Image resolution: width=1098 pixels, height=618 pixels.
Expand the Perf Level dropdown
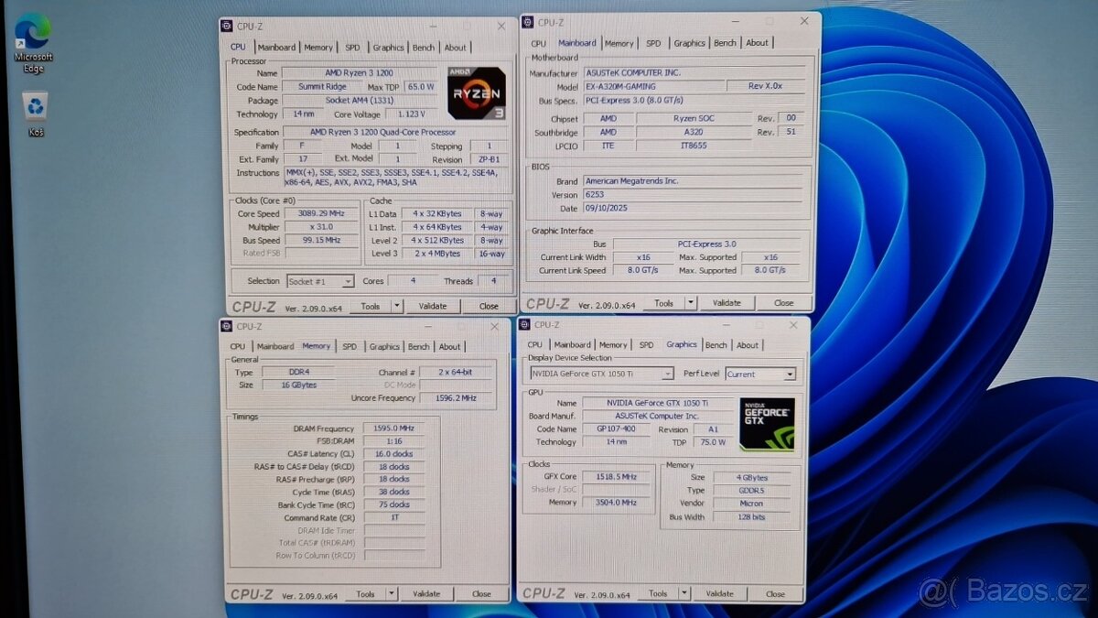click(x=790, y=374)
